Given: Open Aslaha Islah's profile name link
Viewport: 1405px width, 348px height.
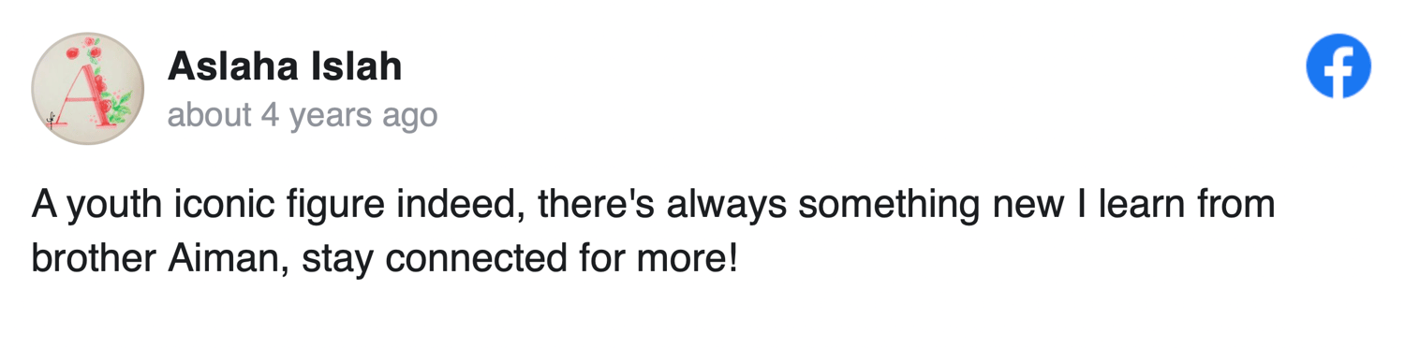Looking at the screenshot, I should pyautogui.click(x=285, y=66).
